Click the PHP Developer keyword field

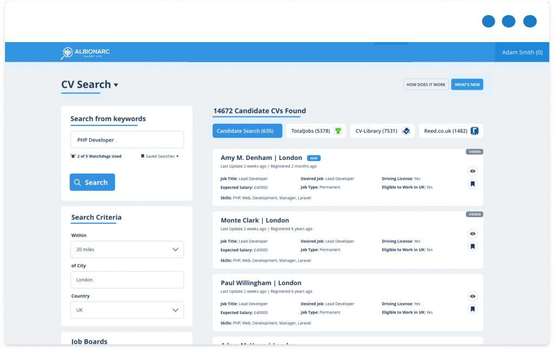click(127, 139)
